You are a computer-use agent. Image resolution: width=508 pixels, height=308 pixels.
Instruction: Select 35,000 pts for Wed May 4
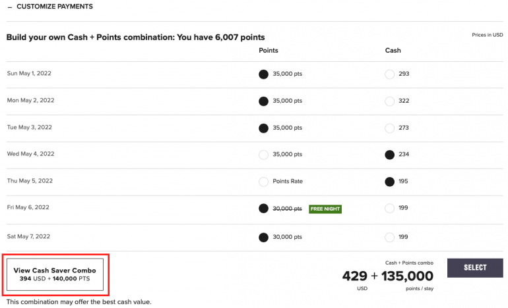click(x=264, y=155)
